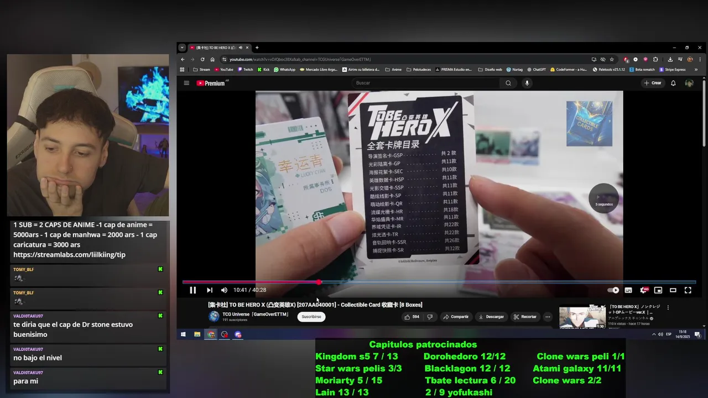This screenshot has width=708, height=398.
Task: Open the player settings gear
Action: 643,290
